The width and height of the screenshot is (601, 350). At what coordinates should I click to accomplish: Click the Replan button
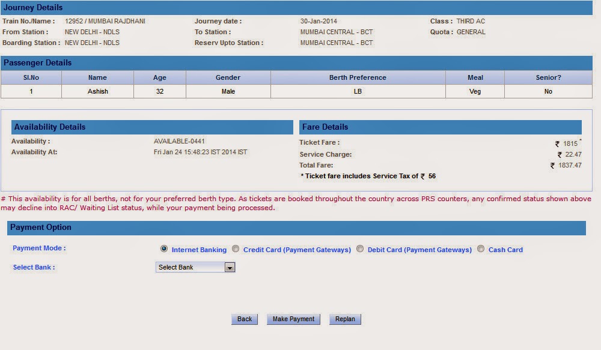345,319
